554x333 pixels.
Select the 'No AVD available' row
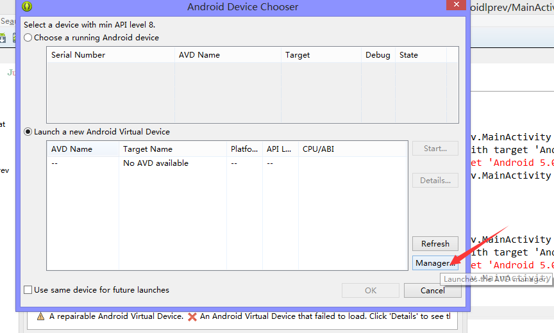coord(227,163)
